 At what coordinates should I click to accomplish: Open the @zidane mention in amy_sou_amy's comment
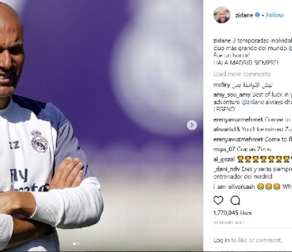[x=253, y=102]
